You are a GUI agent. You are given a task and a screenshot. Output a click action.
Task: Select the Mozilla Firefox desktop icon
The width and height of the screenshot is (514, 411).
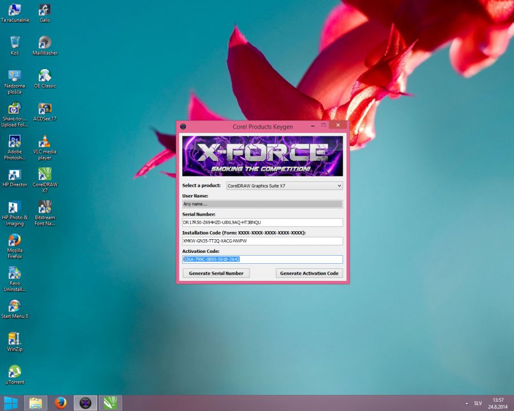click(15, 247)
